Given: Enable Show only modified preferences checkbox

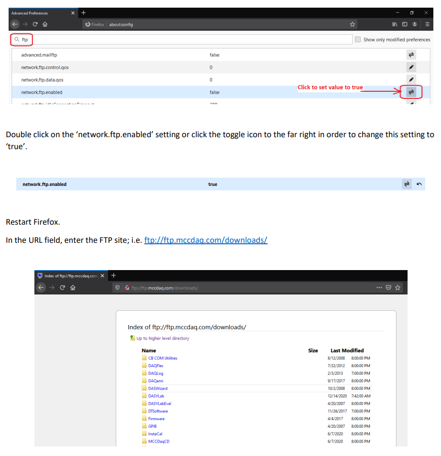Looking at the screenshot, I should 358,40.
